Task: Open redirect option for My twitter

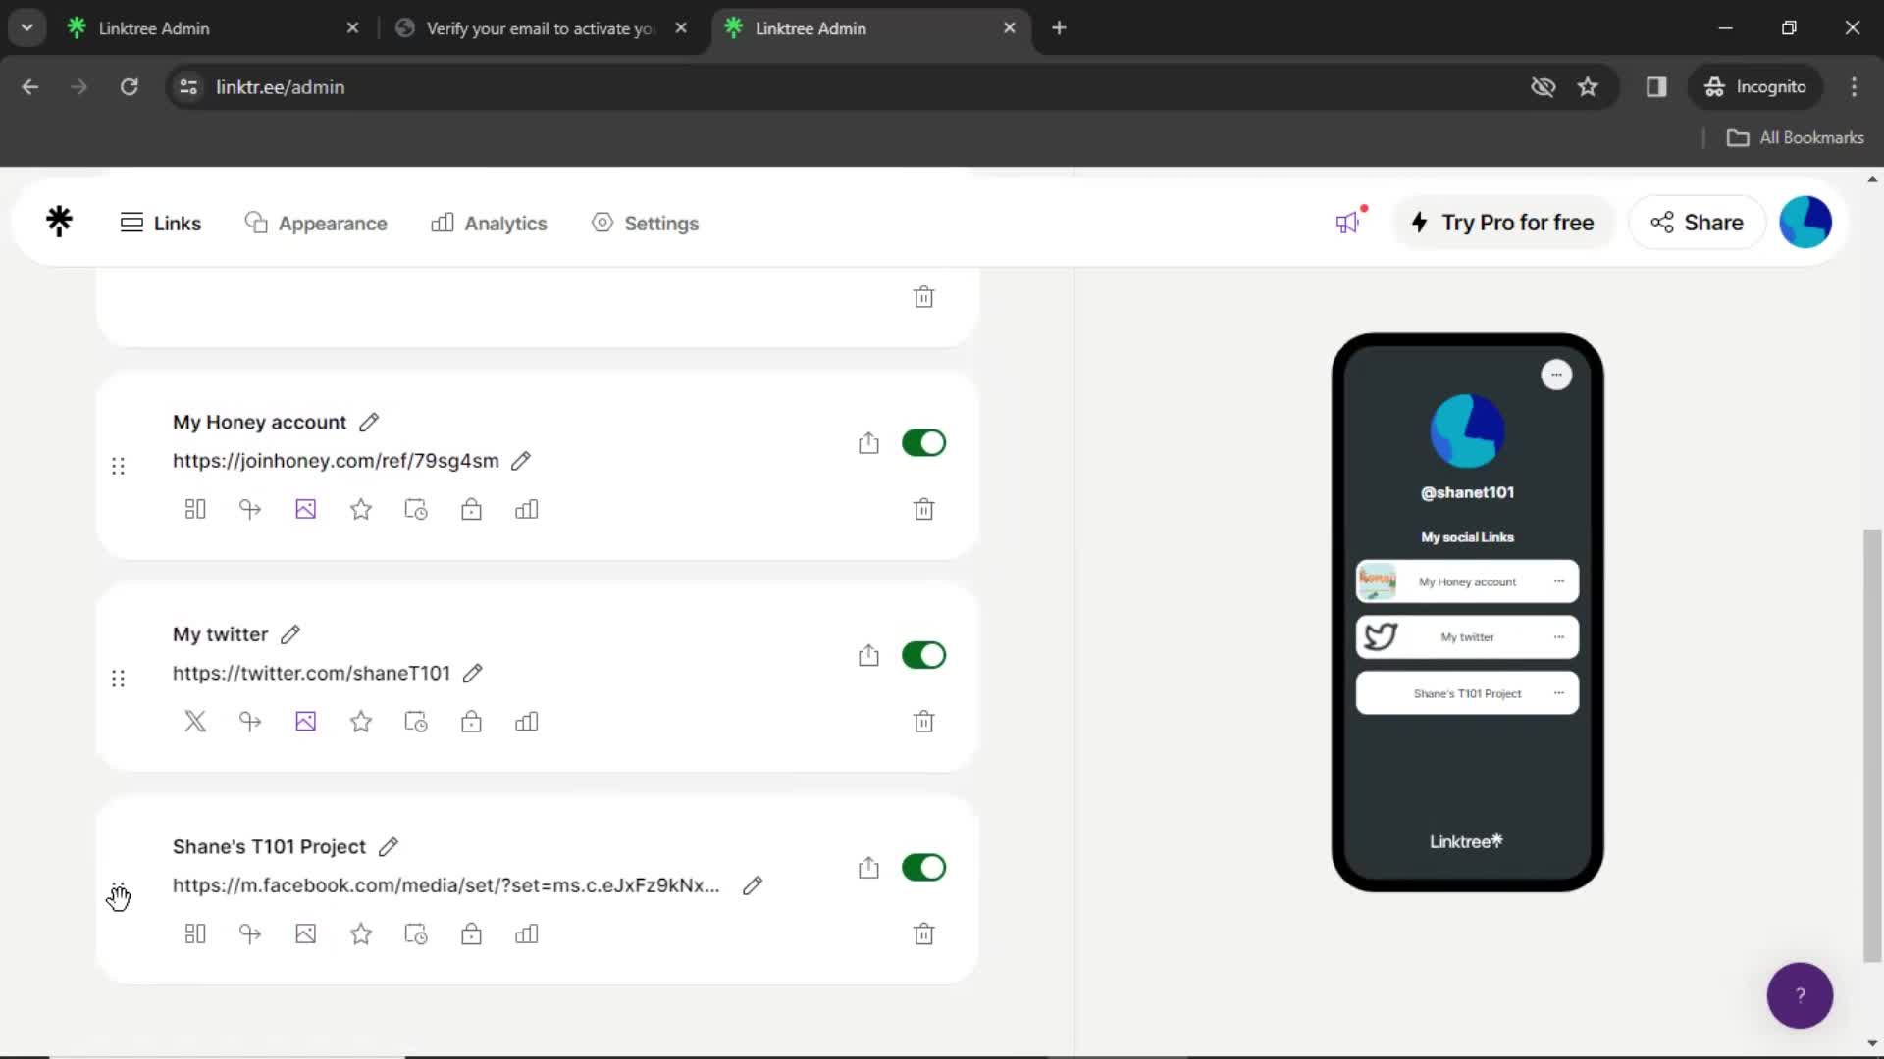Action: [x=250, y=722]
